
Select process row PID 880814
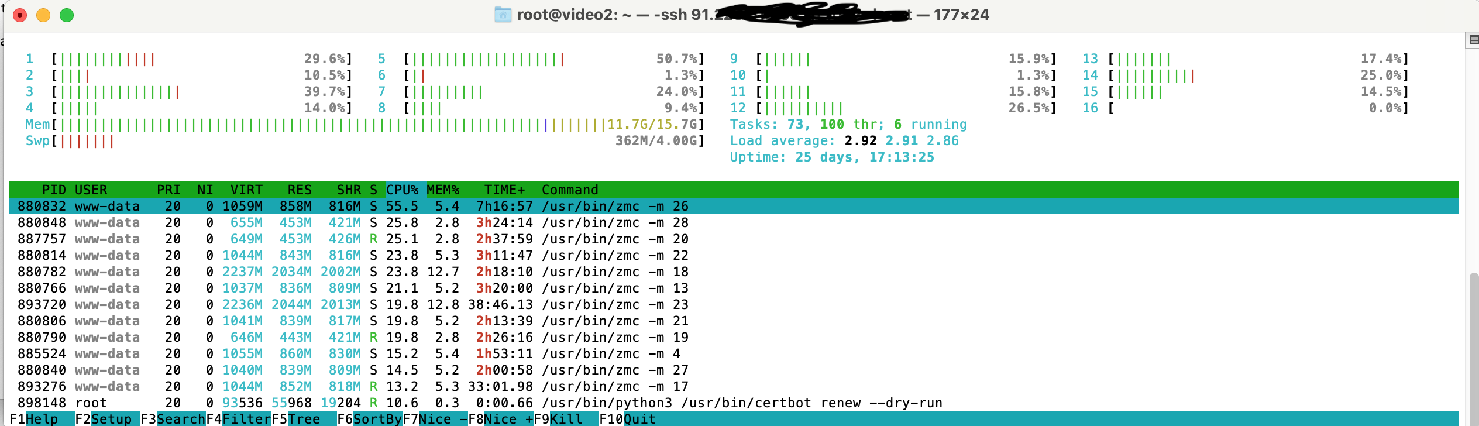pyautogui.click(x=734, y=255)
